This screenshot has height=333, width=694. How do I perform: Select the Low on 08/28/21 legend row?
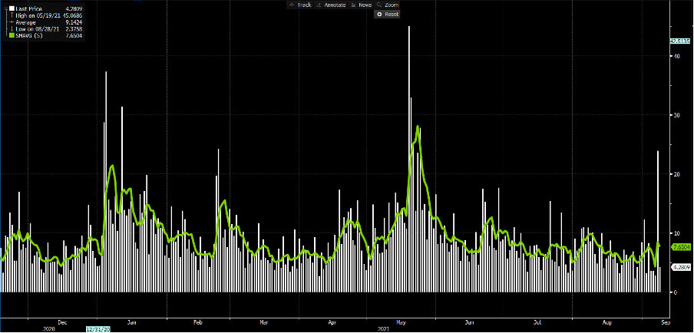point(46,28)
